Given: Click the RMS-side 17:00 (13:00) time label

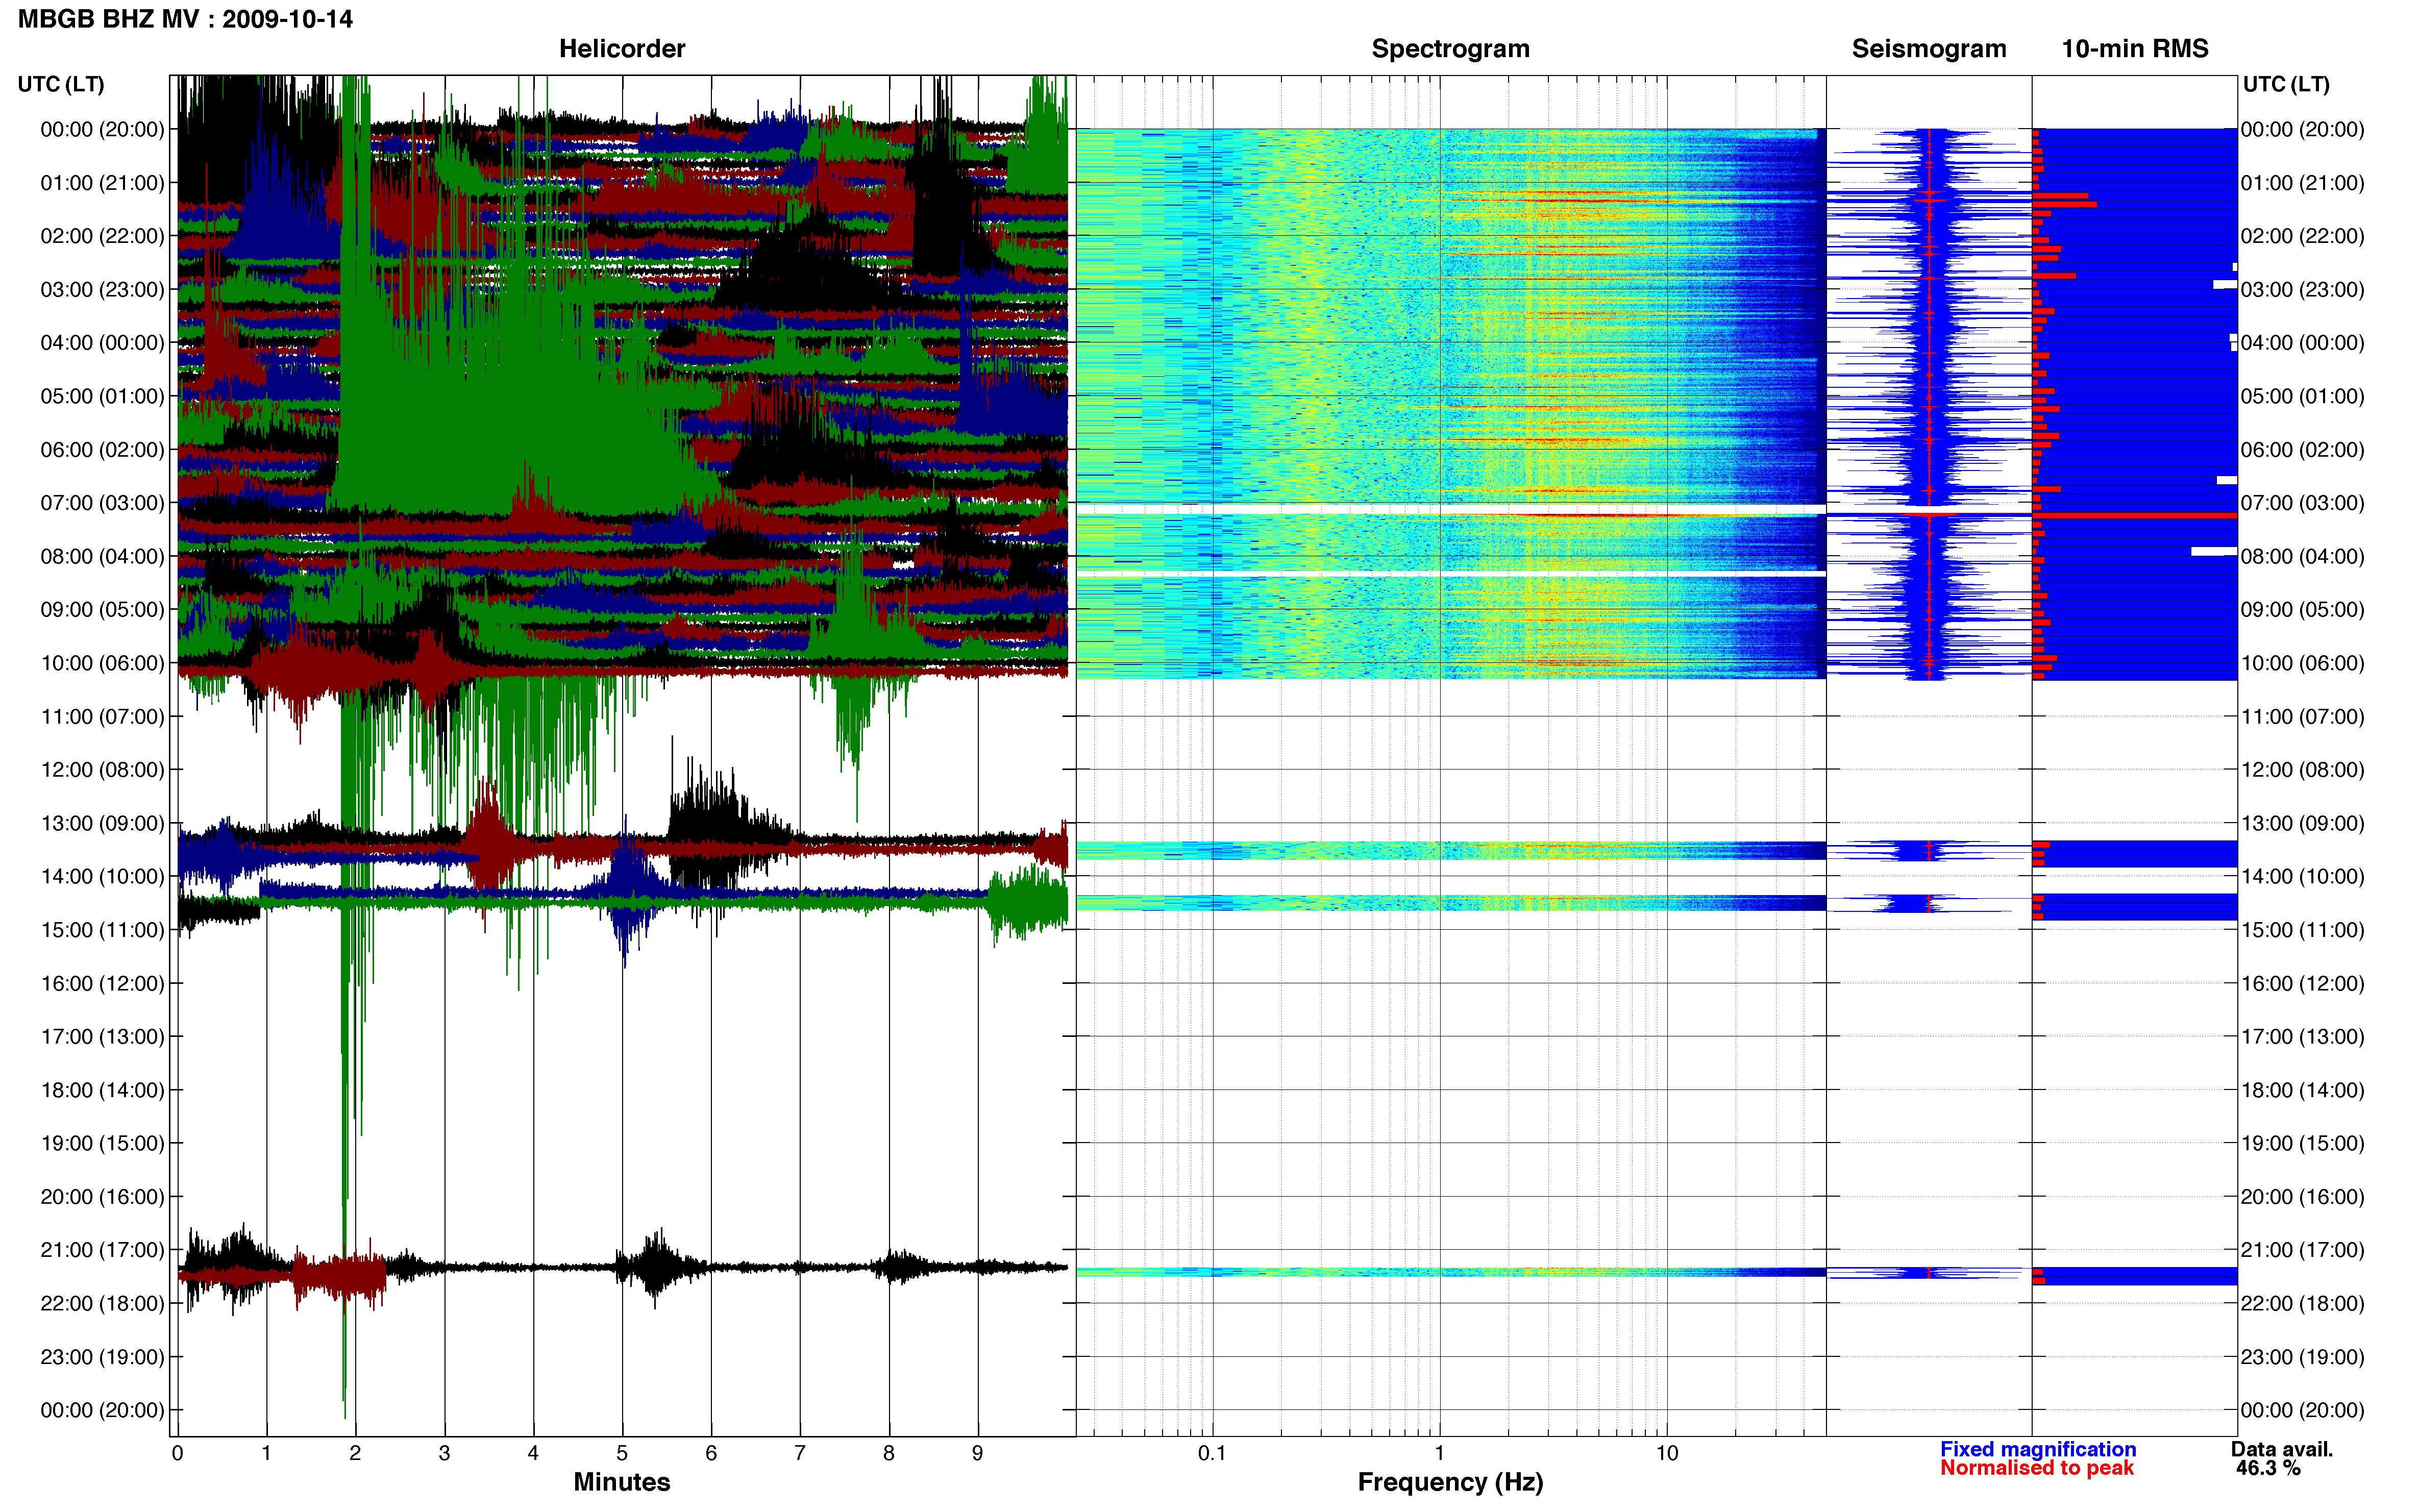Looking at the screenshot, I should click(x=2303, y=1036).
